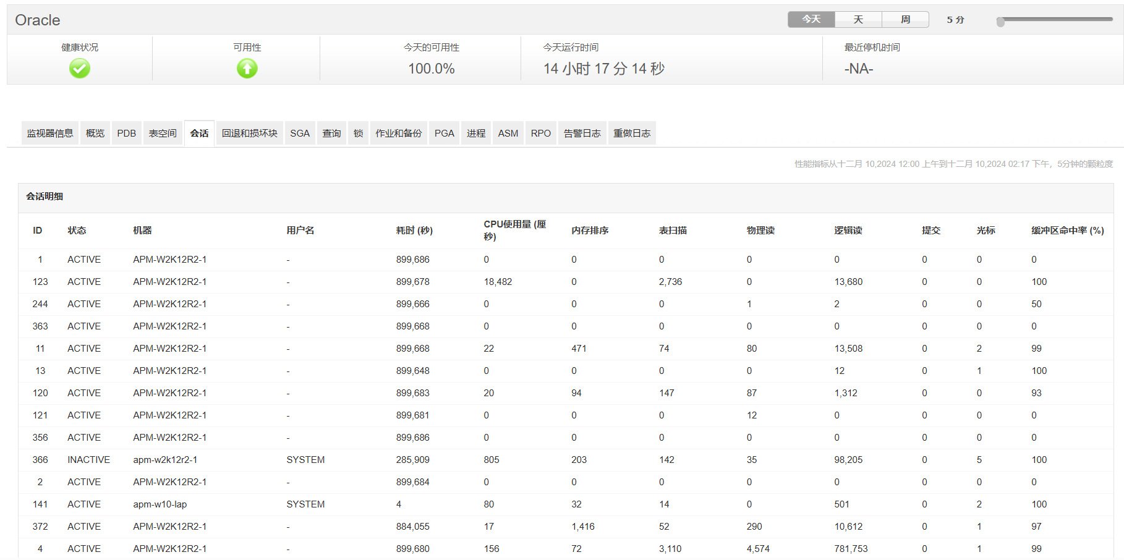Click the -NA- last downtime value

[x=859, y=69]
